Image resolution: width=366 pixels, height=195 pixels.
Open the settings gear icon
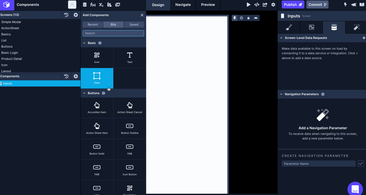273,5
